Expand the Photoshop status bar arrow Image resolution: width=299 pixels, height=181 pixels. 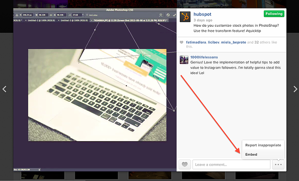(x=39, y=170)
